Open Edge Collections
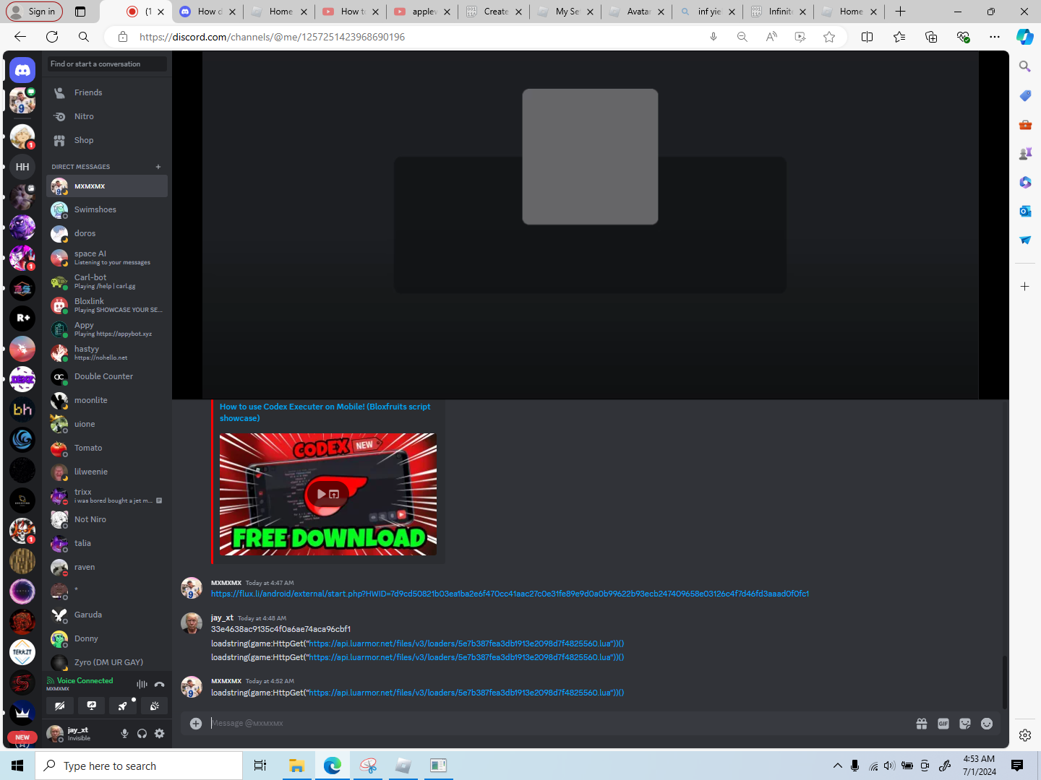Screen dimensions: 1041x780 point(931,37)
